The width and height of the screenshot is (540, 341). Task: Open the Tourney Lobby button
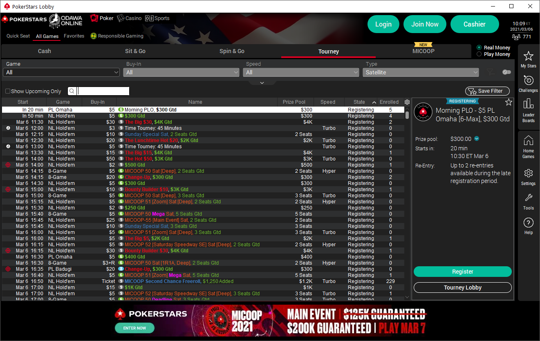tap(463, 288)
